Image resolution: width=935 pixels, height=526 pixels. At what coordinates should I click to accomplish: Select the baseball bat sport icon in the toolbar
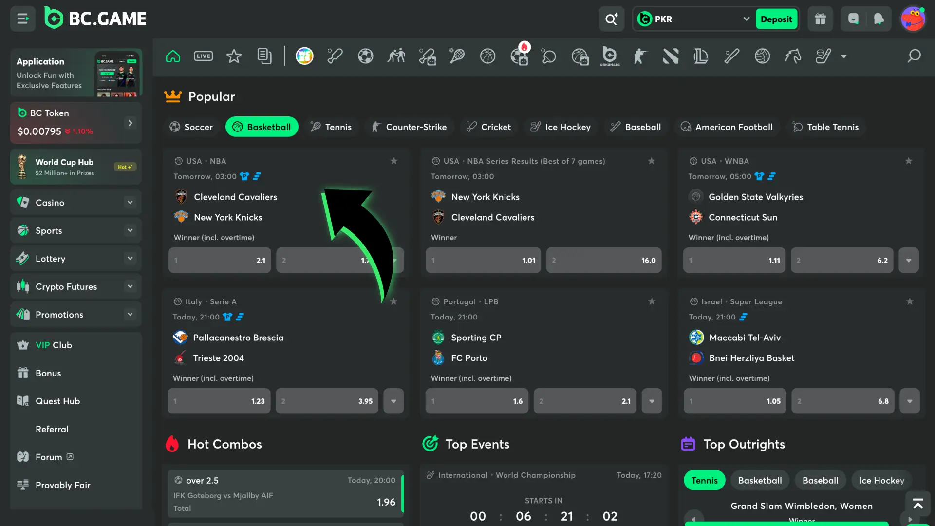coord(732,56)
